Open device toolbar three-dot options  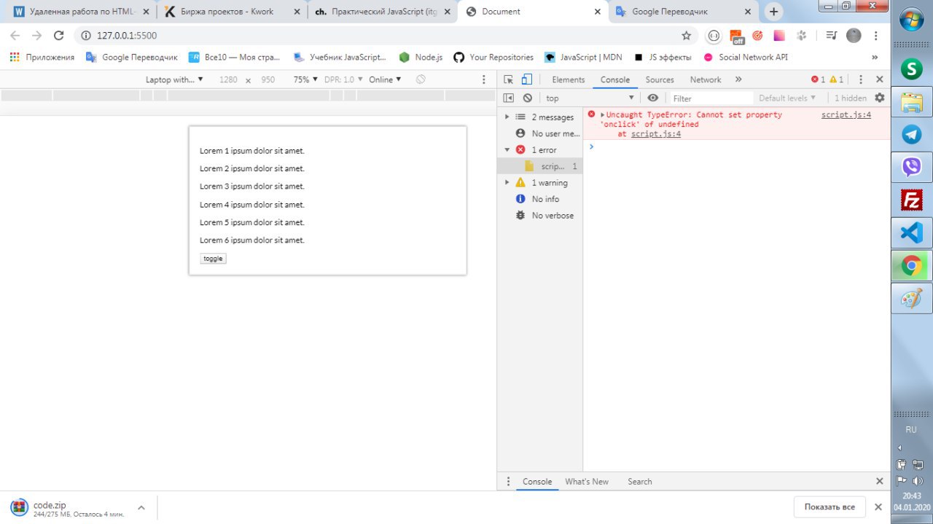click(483, 79)
